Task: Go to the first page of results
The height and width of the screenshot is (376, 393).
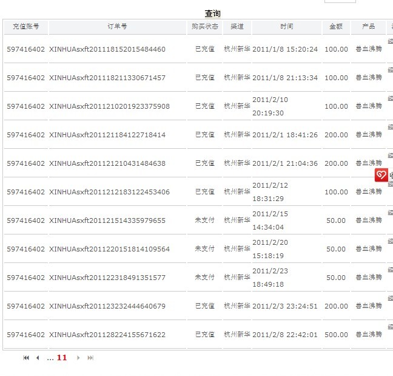Action: tap(26, 358)
